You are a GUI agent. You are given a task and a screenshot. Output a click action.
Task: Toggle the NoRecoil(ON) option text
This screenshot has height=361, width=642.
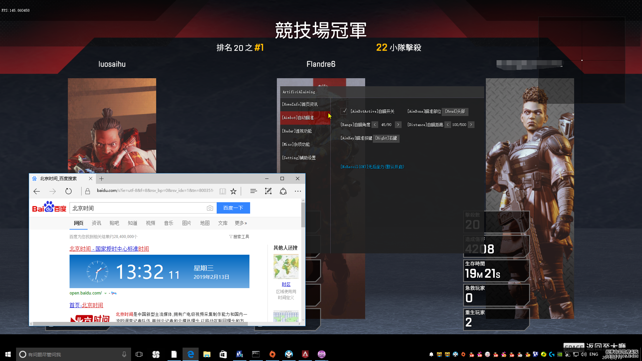point(372,167)
